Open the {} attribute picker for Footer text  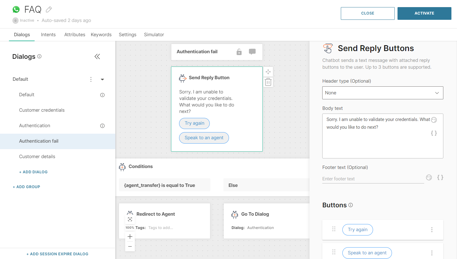pyautogui.click(x=440, y=177)
